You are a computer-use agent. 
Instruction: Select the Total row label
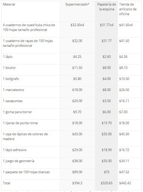7,183
